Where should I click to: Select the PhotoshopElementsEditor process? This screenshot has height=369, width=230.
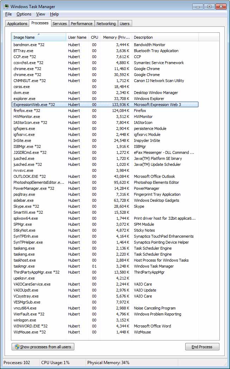click(105, 182)
